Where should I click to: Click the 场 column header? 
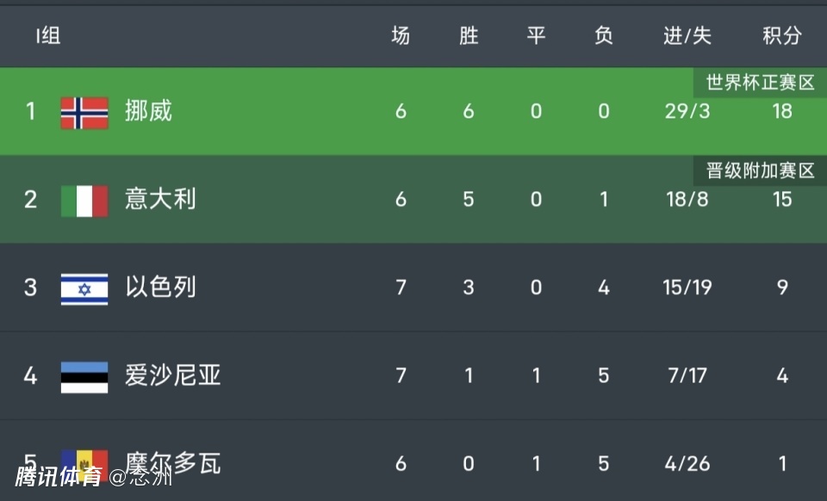[401, 36]
